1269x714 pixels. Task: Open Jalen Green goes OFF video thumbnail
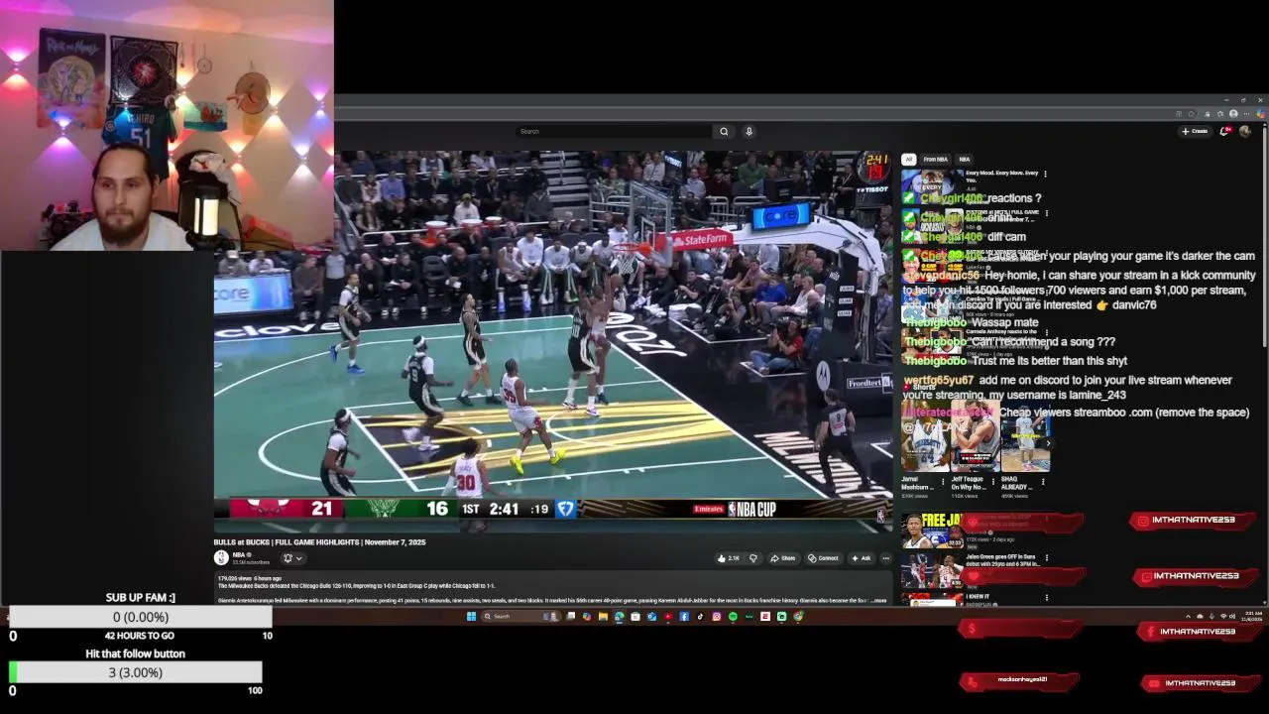pyautogui.click(x=931, y=570)
